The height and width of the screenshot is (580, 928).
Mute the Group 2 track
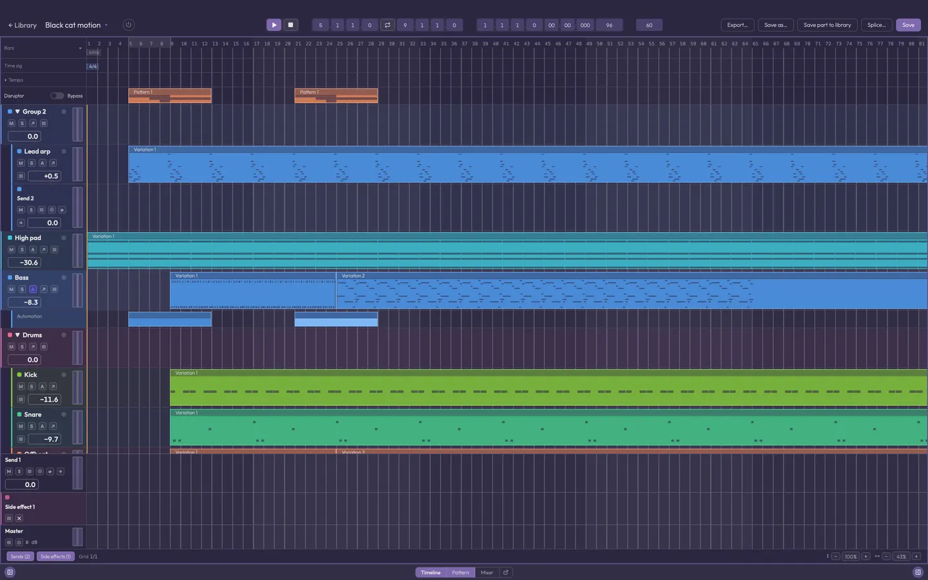[11, 123]
